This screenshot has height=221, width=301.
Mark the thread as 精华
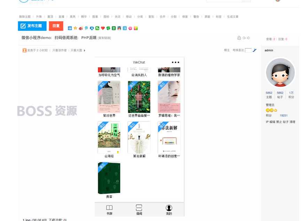84,17
